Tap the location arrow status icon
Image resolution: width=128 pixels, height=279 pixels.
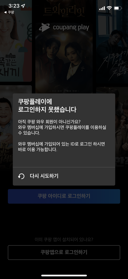pyautogui.click(x=23, y=6)
